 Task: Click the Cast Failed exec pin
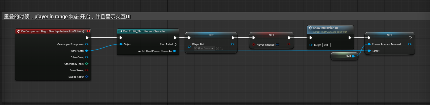175,44
